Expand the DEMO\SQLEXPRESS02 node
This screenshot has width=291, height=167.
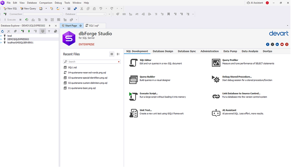tap(1, 39)
